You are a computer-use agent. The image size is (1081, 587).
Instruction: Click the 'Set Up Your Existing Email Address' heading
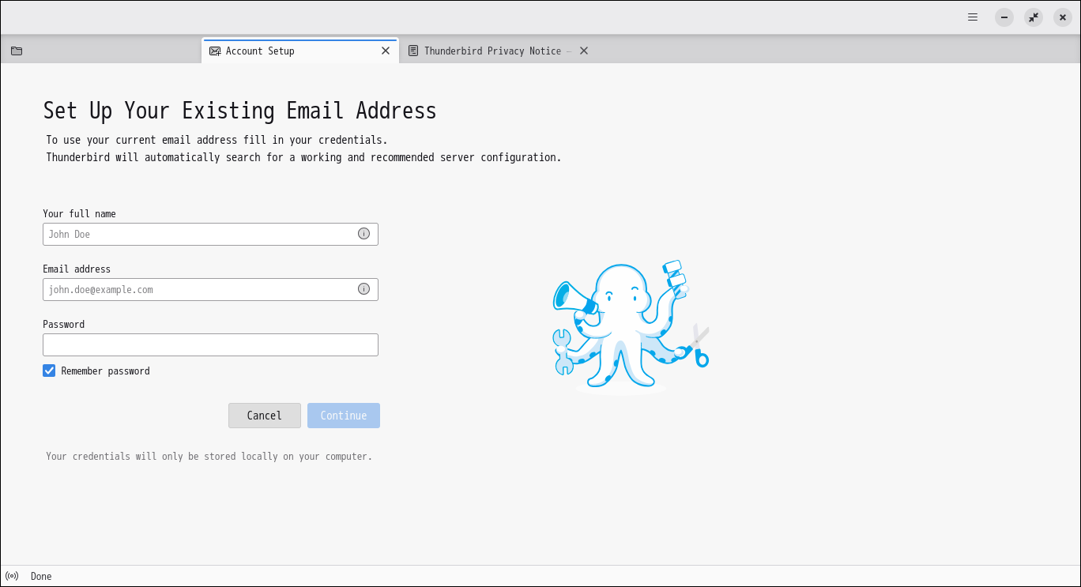tap(239, 111)
